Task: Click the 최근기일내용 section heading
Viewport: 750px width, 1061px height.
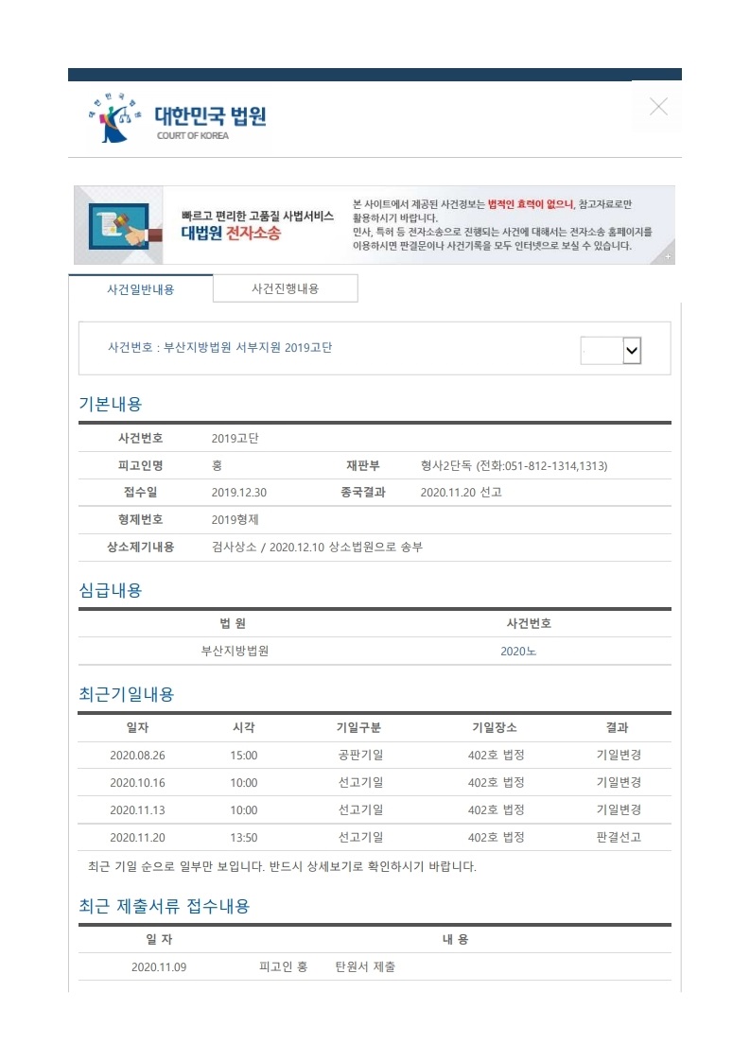Action: pos(127,694)
